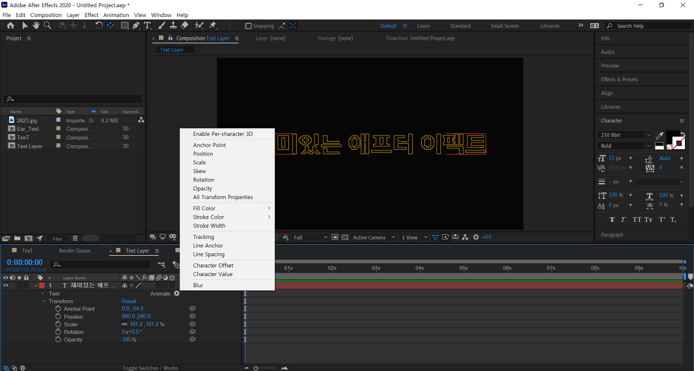Toggle the Faux Bold button

point(612,219)
